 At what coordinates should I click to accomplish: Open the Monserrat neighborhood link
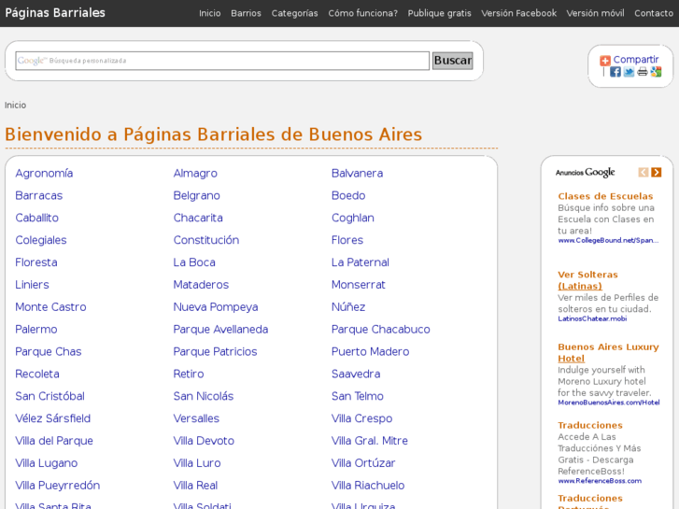[358, 285]
